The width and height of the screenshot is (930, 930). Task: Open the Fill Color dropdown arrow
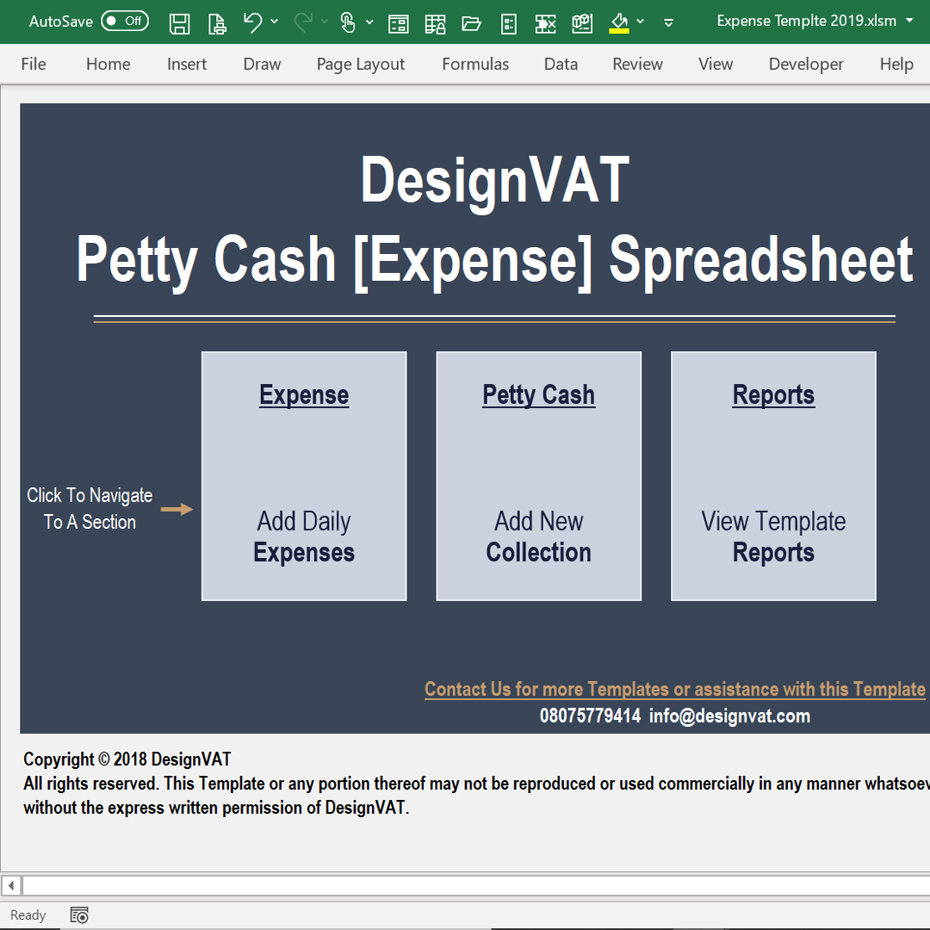click(x=641, y=22)
